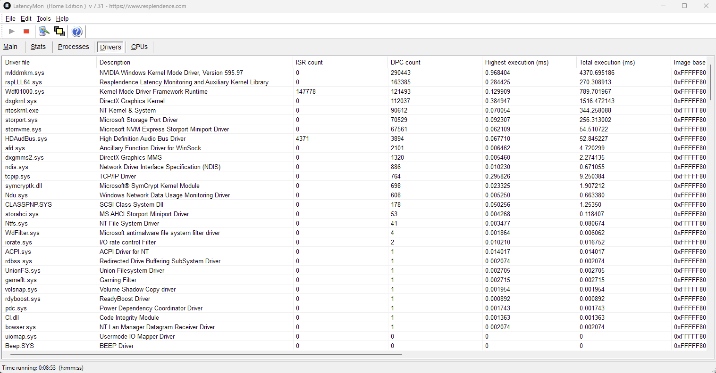Open help with the blue question mark icon
716x373 pixels.
(x=77, y=32)
